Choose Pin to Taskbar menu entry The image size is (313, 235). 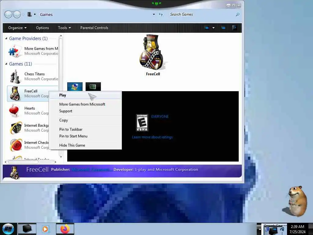point(85,129)
